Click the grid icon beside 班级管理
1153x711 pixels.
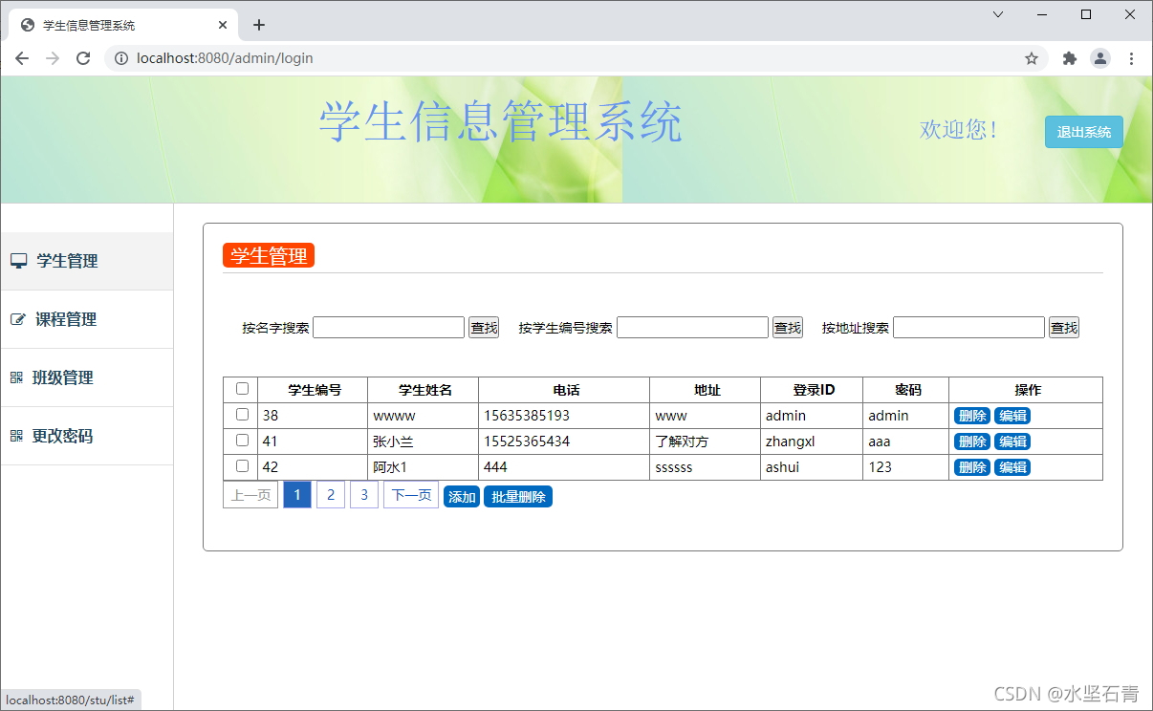tap(16, 377)
